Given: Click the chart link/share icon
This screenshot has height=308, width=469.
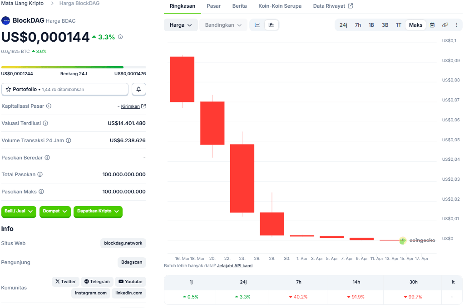Looking at the screenshot, I should click(444, 25).
